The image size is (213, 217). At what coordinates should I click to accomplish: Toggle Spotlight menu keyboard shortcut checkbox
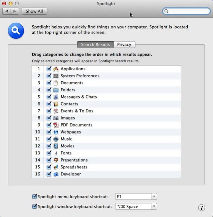34,197
